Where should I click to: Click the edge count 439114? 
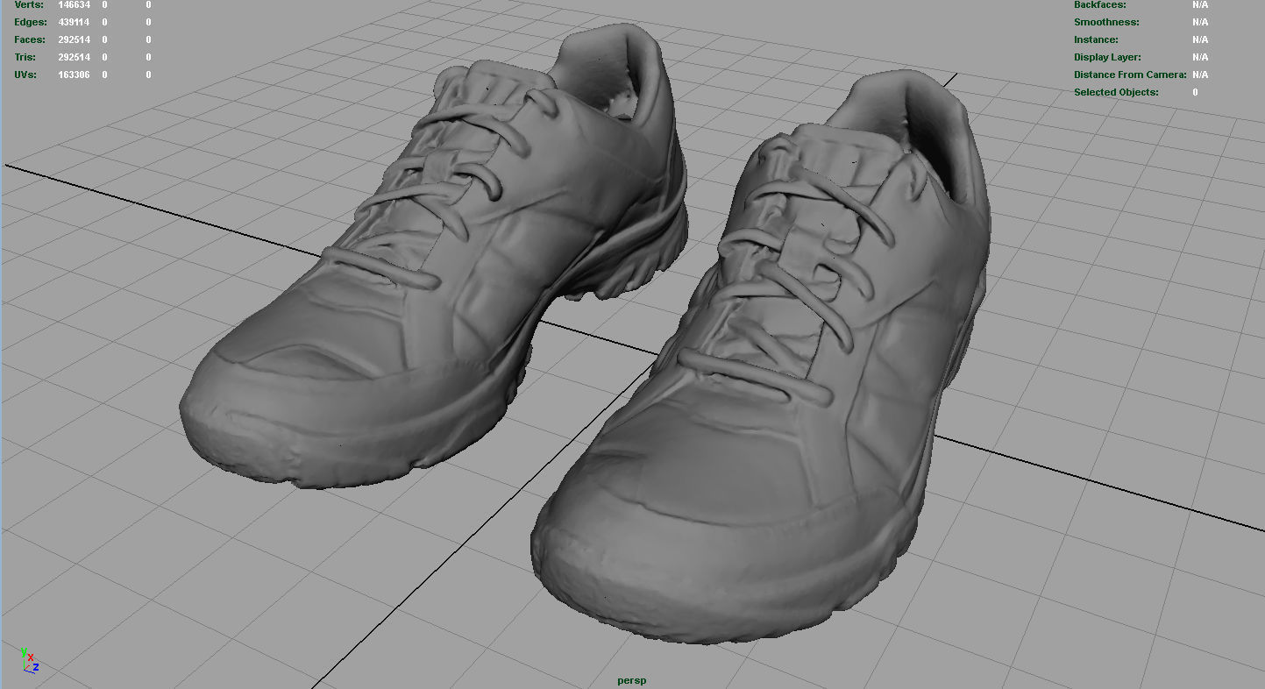click(74, 22)
